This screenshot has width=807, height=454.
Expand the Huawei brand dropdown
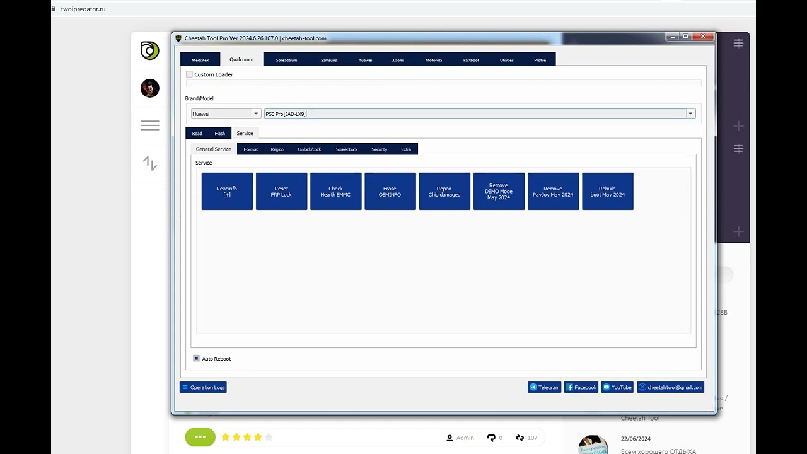(x=255, y=113)
